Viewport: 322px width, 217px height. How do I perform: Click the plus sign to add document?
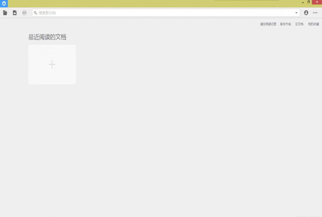(x=52, y=64)
